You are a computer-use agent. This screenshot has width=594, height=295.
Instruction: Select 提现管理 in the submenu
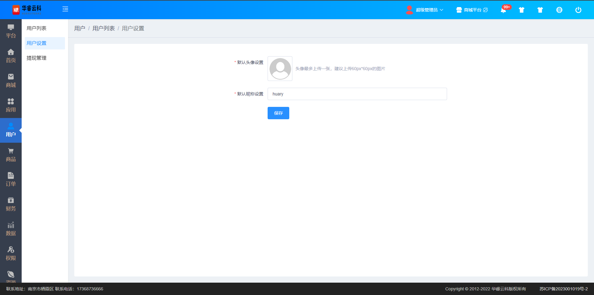pos(37,58)
